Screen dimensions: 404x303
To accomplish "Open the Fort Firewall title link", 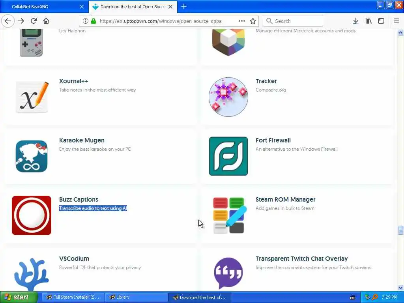I will click(x=273, y=140).
